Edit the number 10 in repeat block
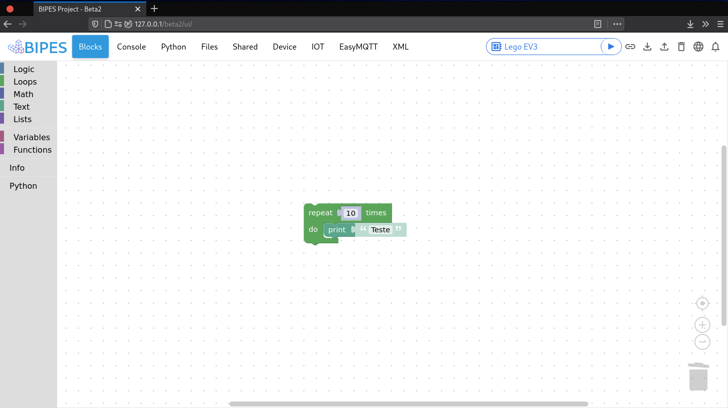Screen dimensions: 728x408 (351, 213)
